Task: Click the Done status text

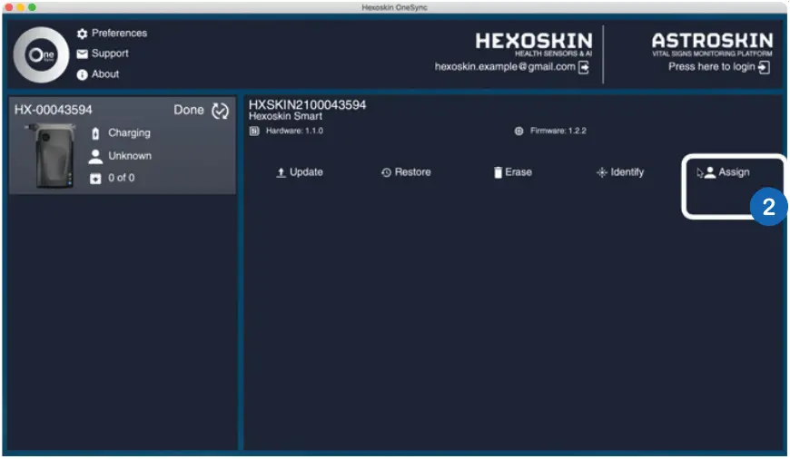Action: [x=189, y=110]
